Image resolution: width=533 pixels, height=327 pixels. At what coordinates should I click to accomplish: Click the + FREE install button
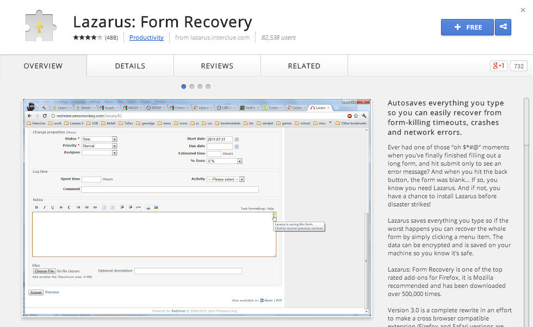[x=467, y=27]
